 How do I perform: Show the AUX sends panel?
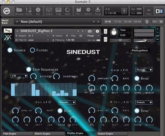(x=155, y=22)
